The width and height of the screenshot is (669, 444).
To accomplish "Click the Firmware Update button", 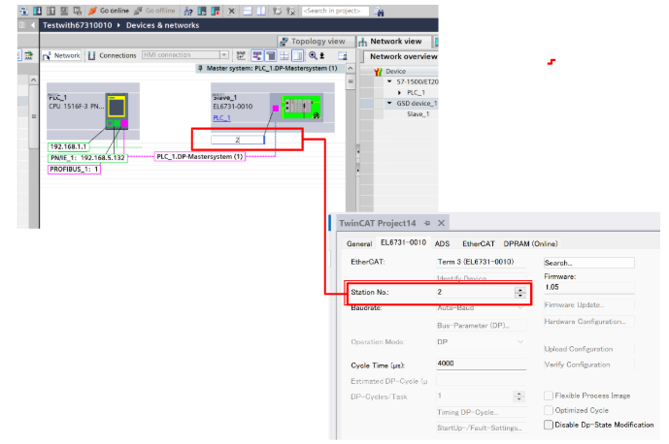I will pyautogui.click(x=588, y=305).
